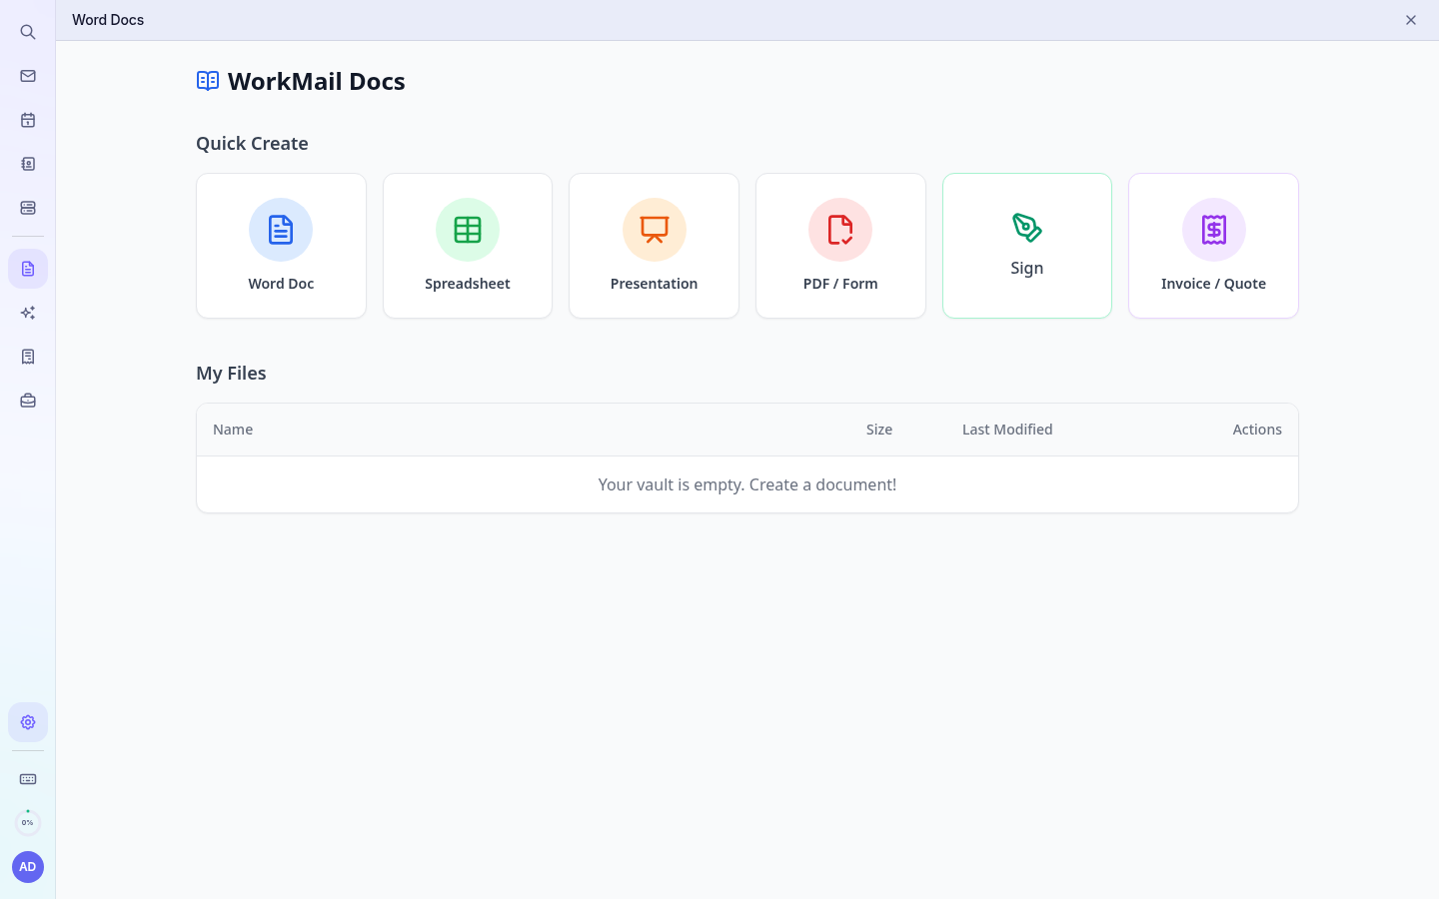
Task: Open the search icon in sidebar
Action: pos(28,32)
